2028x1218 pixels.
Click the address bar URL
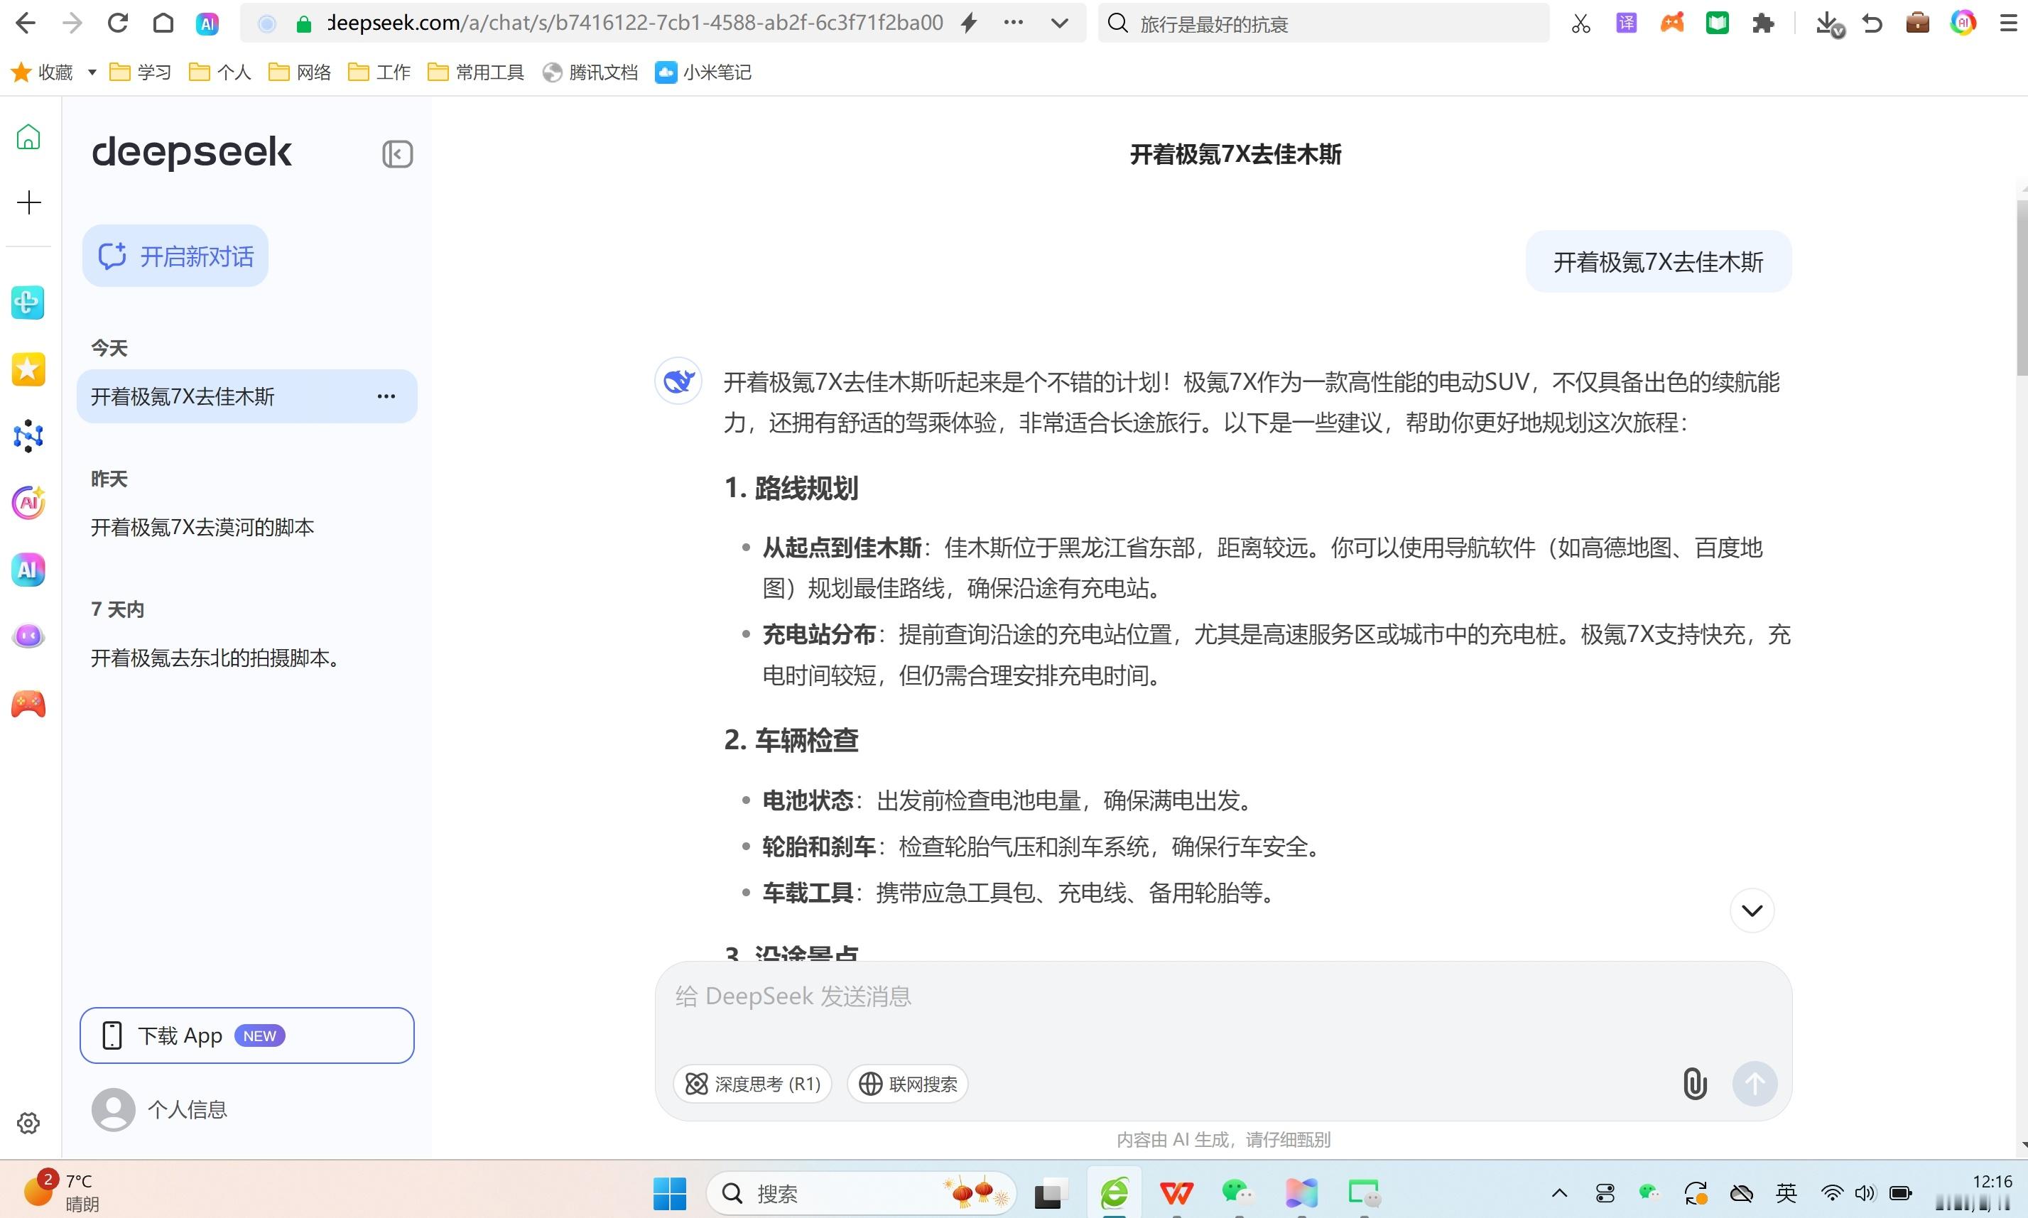click(x=634, y=23)
